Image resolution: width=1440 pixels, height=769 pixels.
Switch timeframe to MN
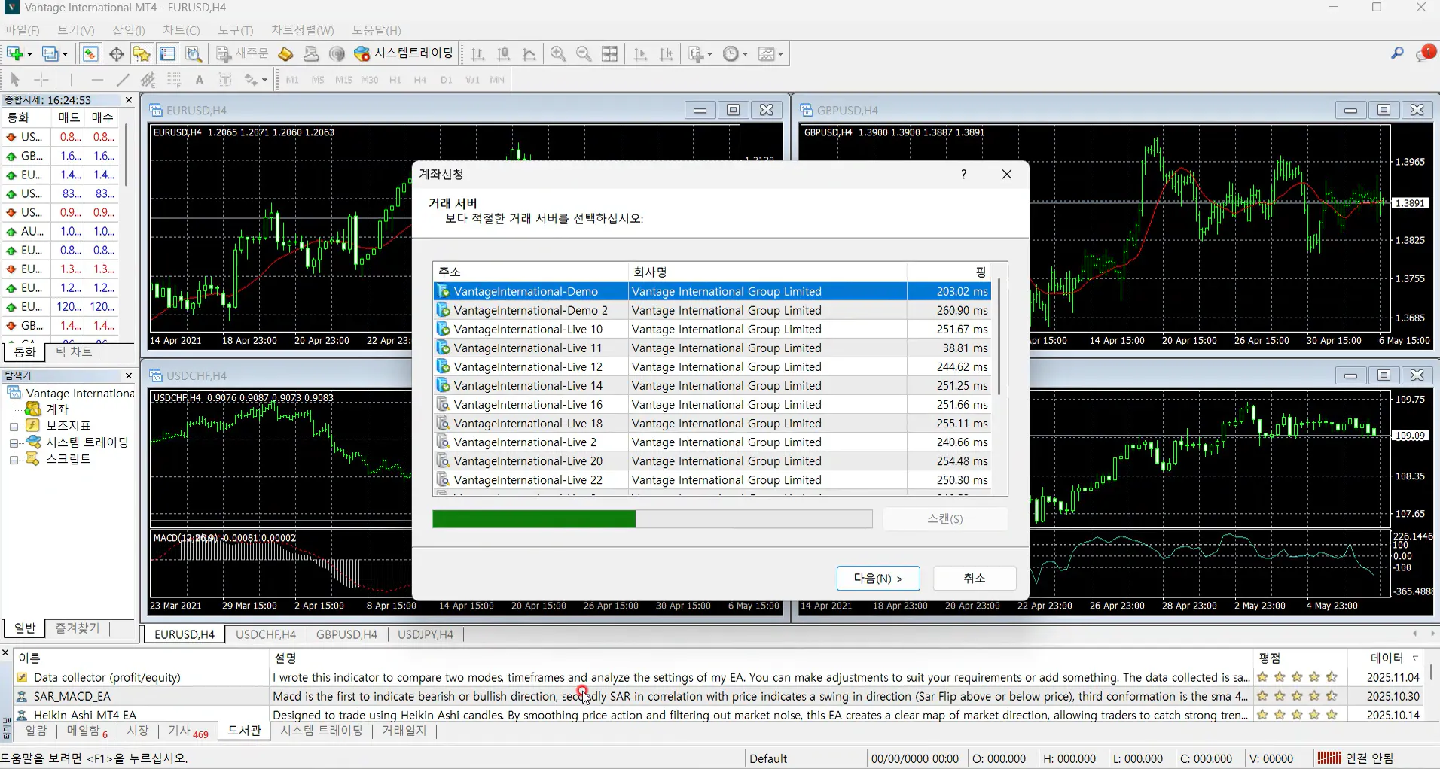click(x=497, y=80)
